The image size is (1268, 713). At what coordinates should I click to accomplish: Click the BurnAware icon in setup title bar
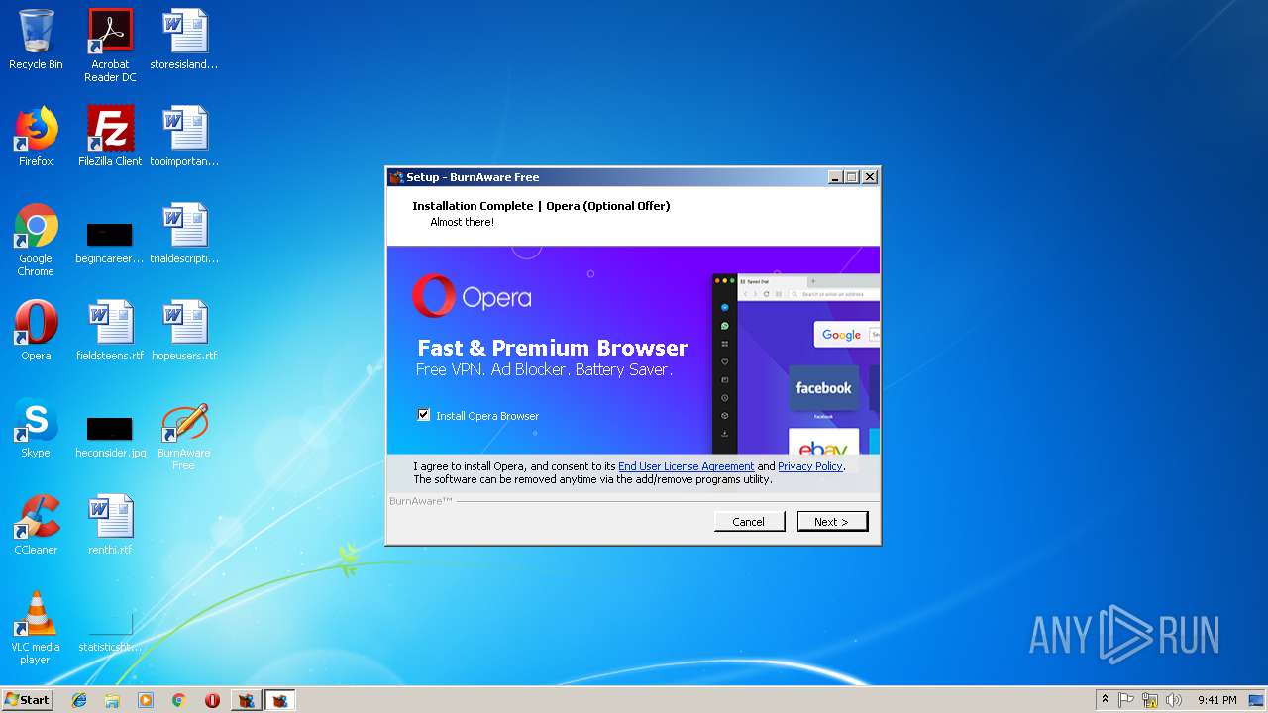[x=396, y=177]
